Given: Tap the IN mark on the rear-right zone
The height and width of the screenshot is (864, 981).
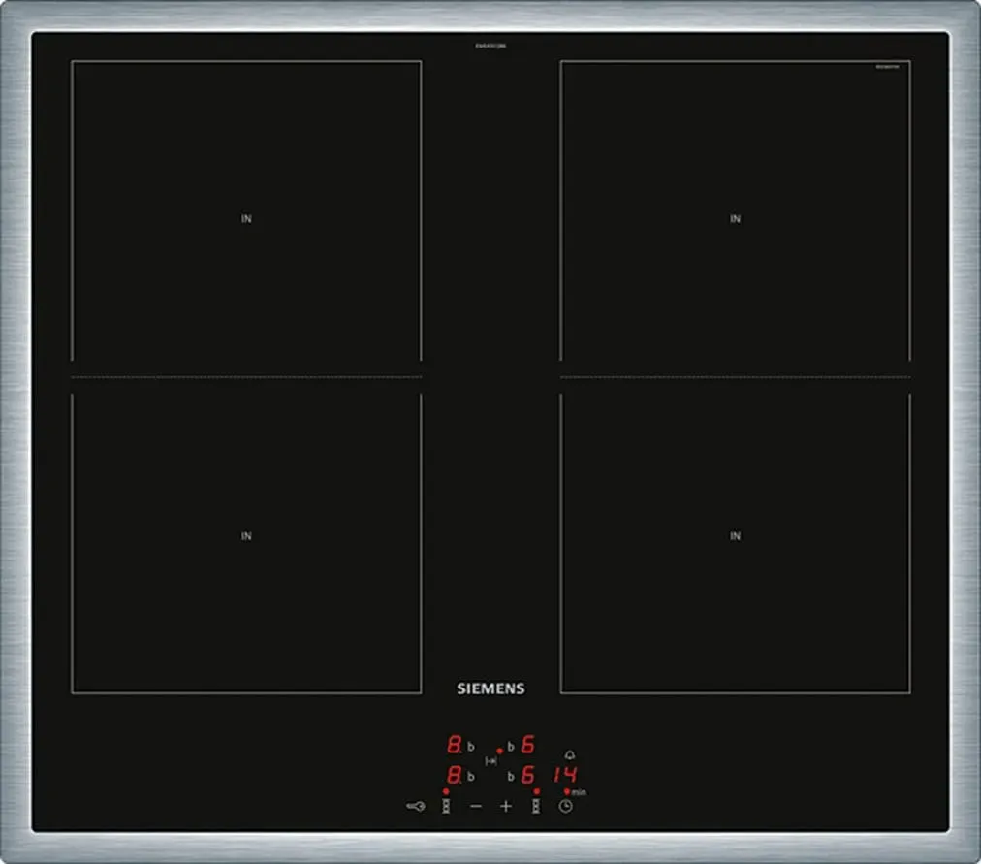Looking at the screenshot, I should point(735,218).
